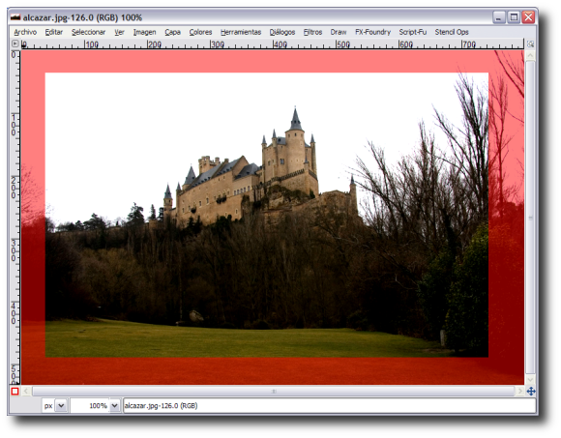Click the zoom-on-resize icon top right
The height and width of the screenshot is (438, 561).
point(531,44)
